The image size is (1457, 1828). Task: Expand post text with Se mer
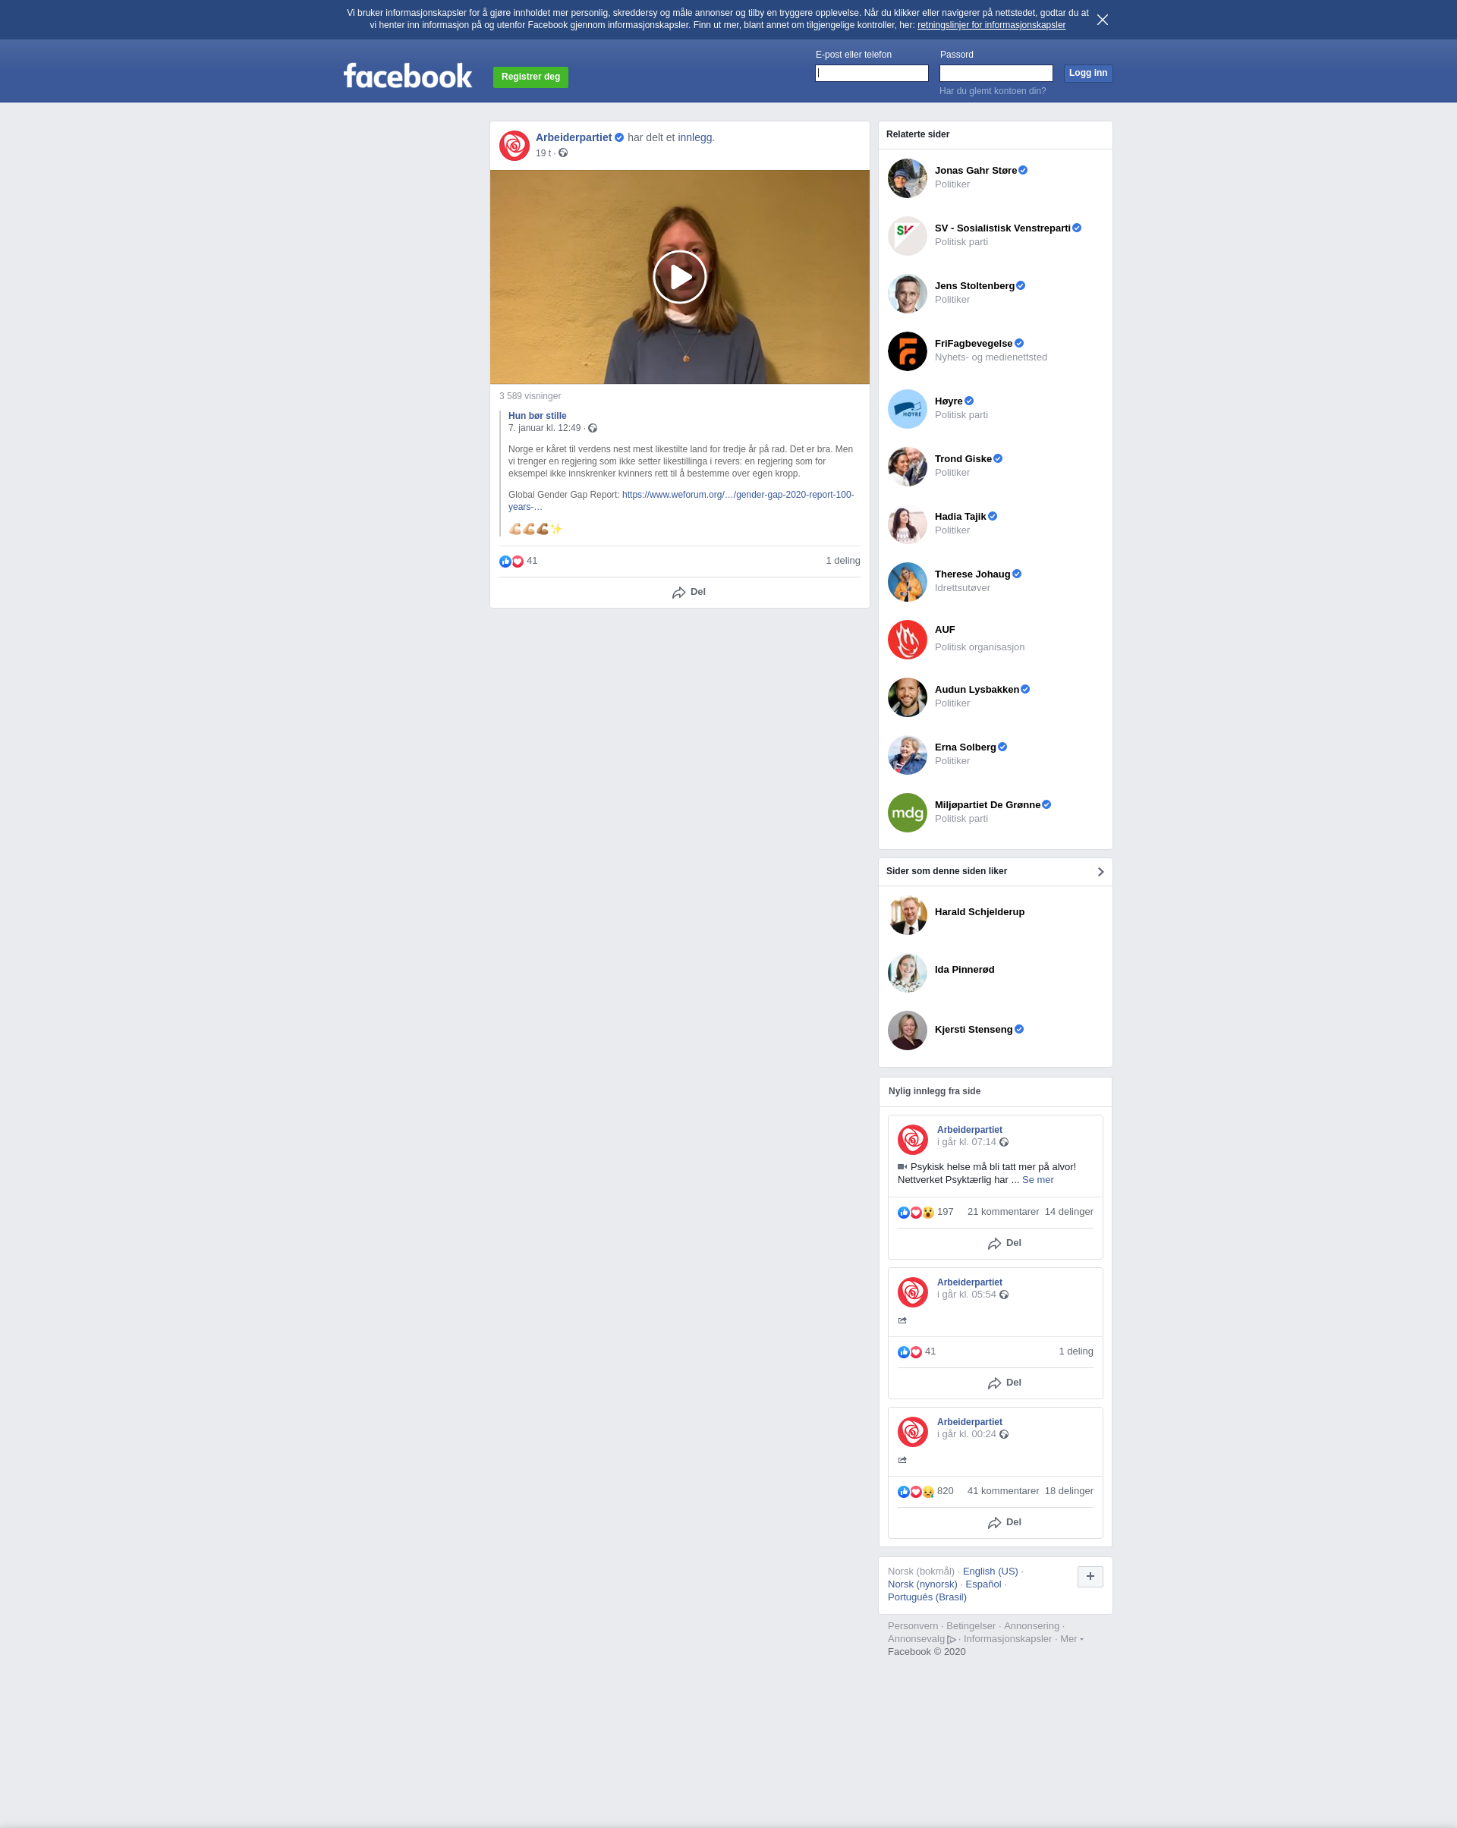(x=1037, y=1179)
